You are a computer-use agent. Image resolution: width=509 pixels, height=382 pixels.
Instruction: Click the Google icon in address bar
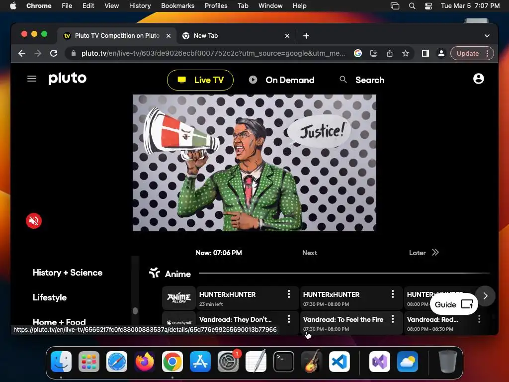(x=358, y=53)
